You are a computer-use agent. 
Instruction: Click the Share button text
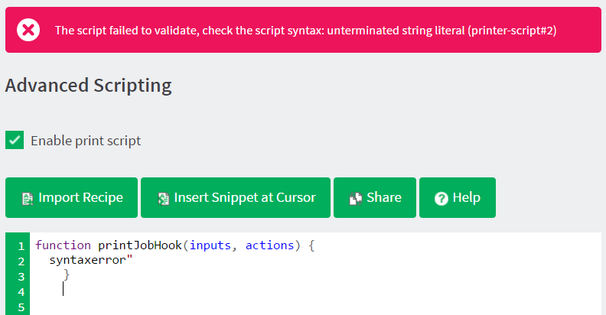tap(384, 198)
